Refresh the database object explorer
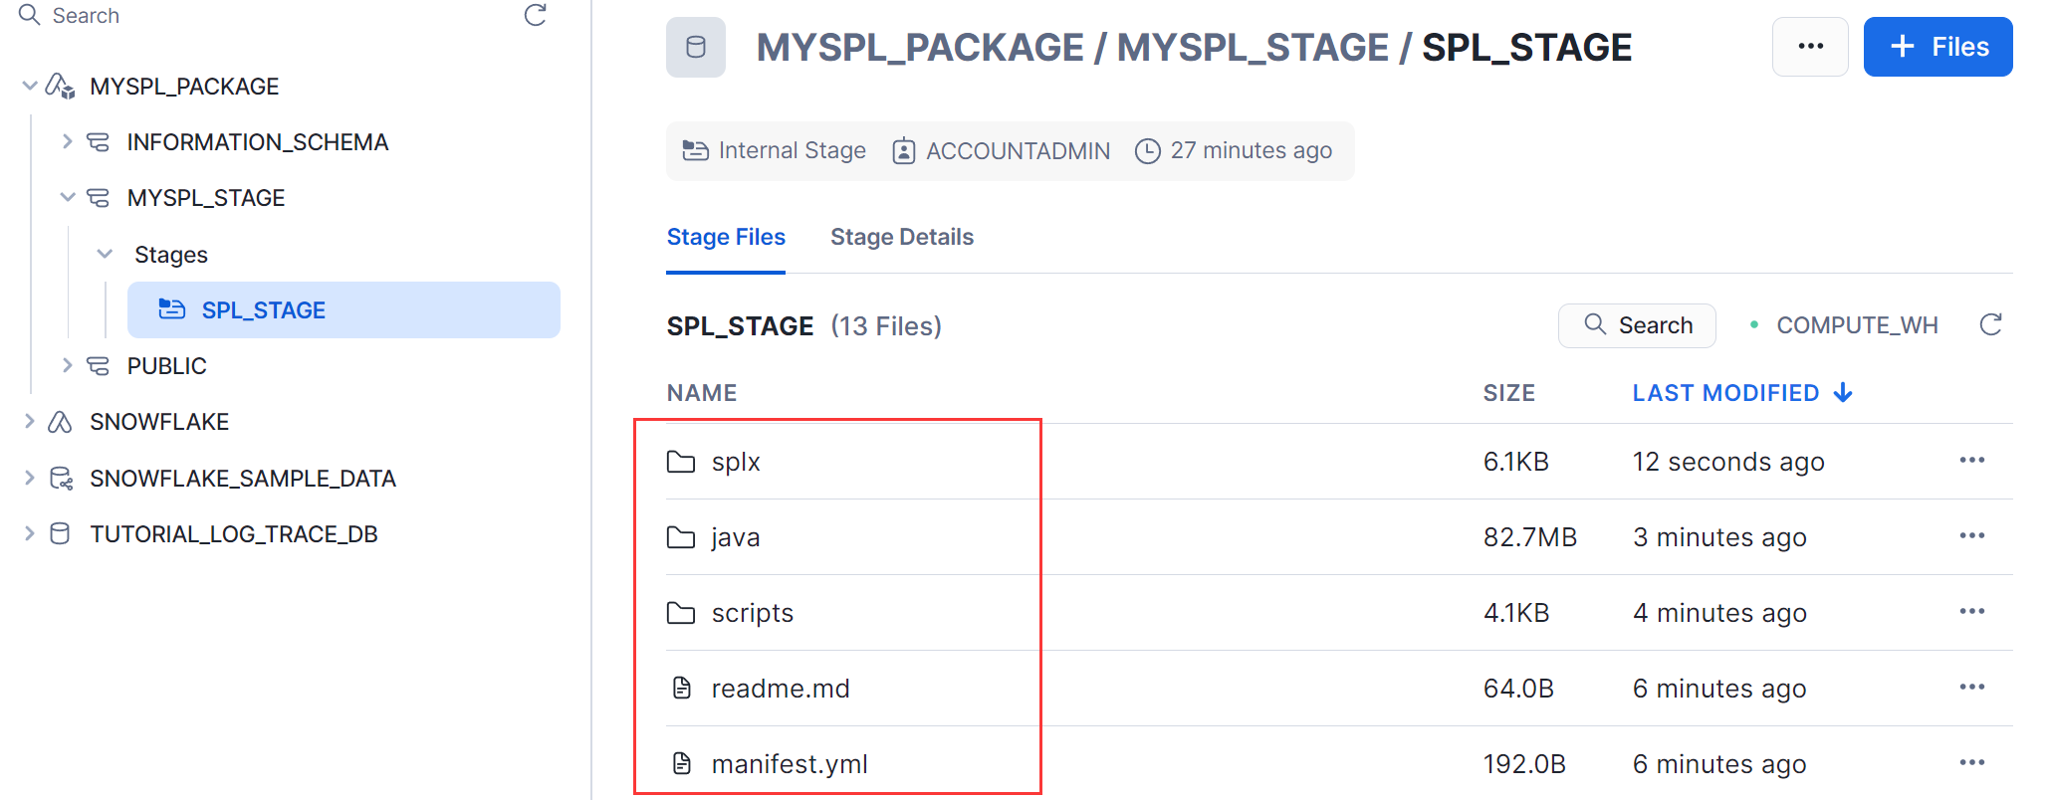Image resolution: width=2053 pixels, height=800 pixels. coord(536,15)
